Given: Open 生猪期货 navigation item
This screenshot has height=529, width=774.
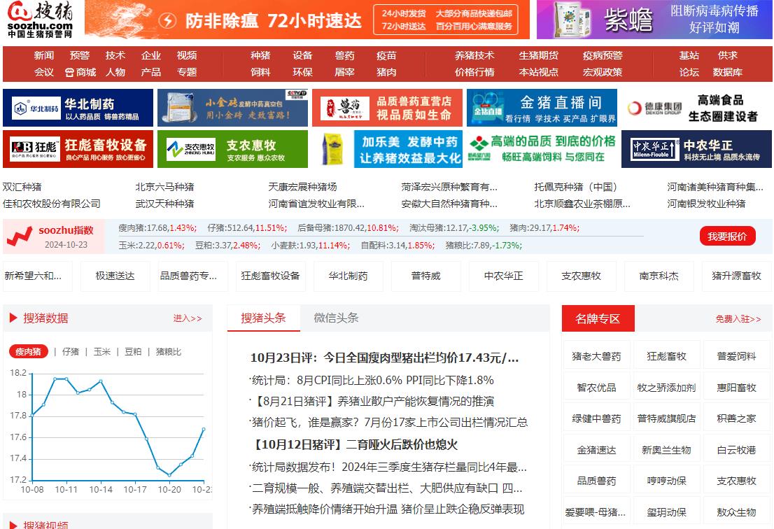Looking at the screenshot, I should point(539,55).
